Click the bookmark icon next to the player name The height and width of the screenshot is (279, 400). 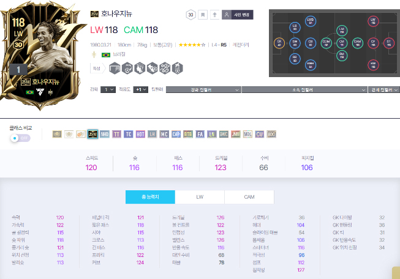[203, 15]
